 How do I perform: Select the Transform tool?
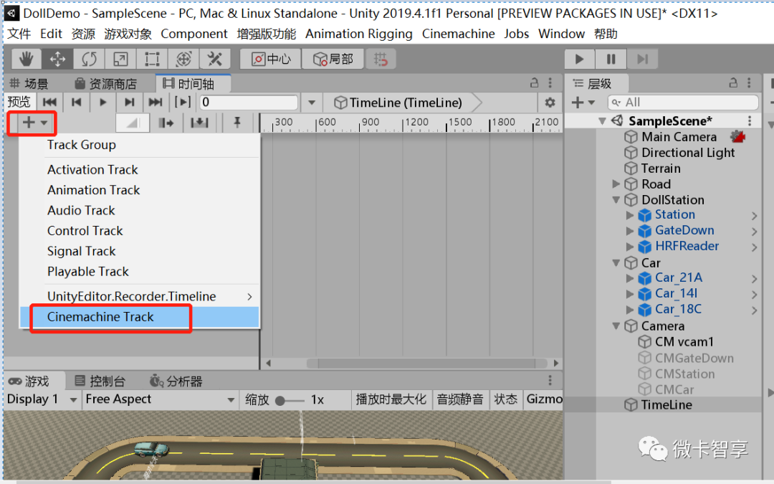[x=183, y=60]
